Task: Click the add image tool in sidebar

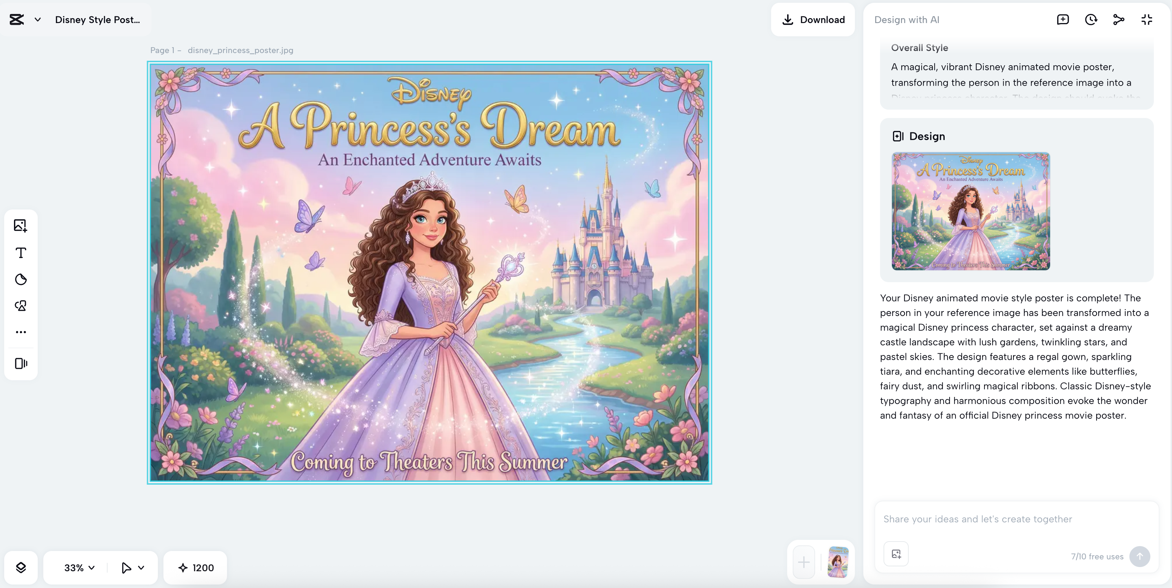Action: [21, 226]
